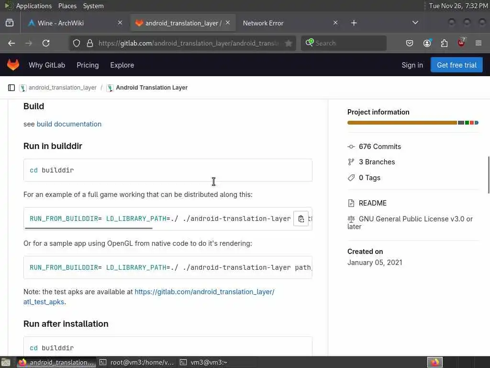Screen dimensions: 490x368
Task: Click the Firefox icon in the bottom-right tray
Action: coord(435,362)
